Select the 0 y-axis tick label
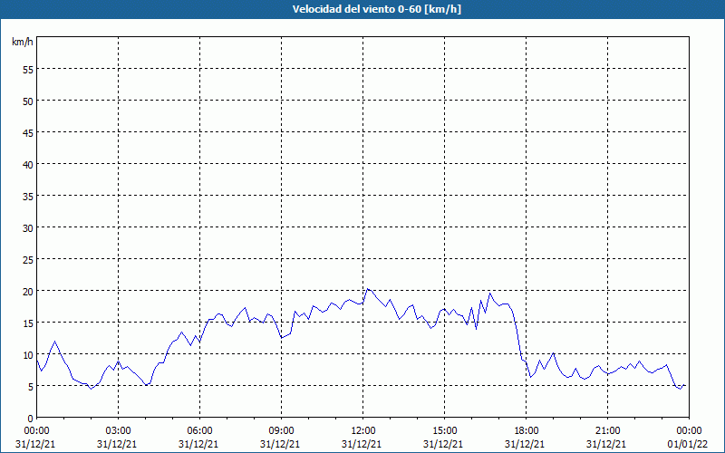Viewport: 725px width, 453px height. pyautogui.click(x=31, y=418)
